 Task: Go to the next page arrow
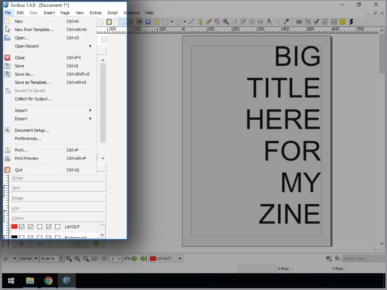135,259
